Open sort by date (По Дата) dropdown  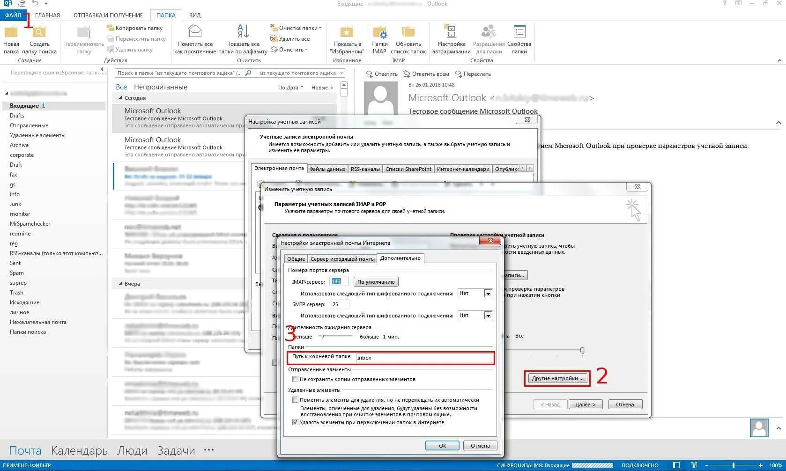pyautogui.click(x=290, y=88)
